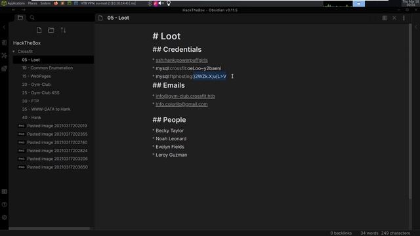This screenshot has height=236, width=420.
Task: Click the HackTheBox vault name
Action: [x=27, y=43]
